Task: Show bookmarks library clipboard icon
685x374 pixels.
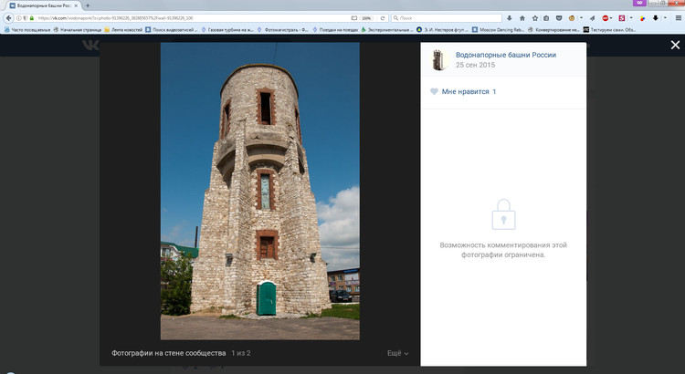Action: coord(546,18)
